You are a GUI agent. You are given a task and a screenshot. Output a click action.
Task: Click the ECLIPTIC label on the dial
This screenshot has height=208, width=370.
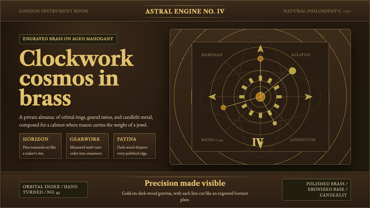click(301, 55)
